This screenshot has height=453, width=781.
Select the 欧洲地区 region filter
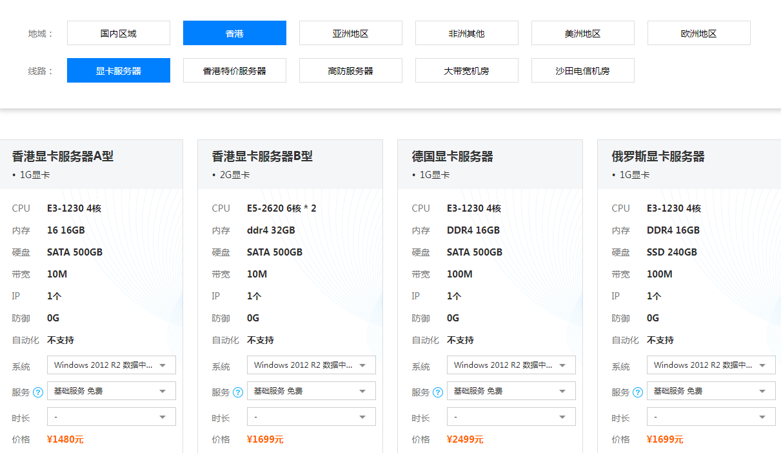[x=698, y=33]
